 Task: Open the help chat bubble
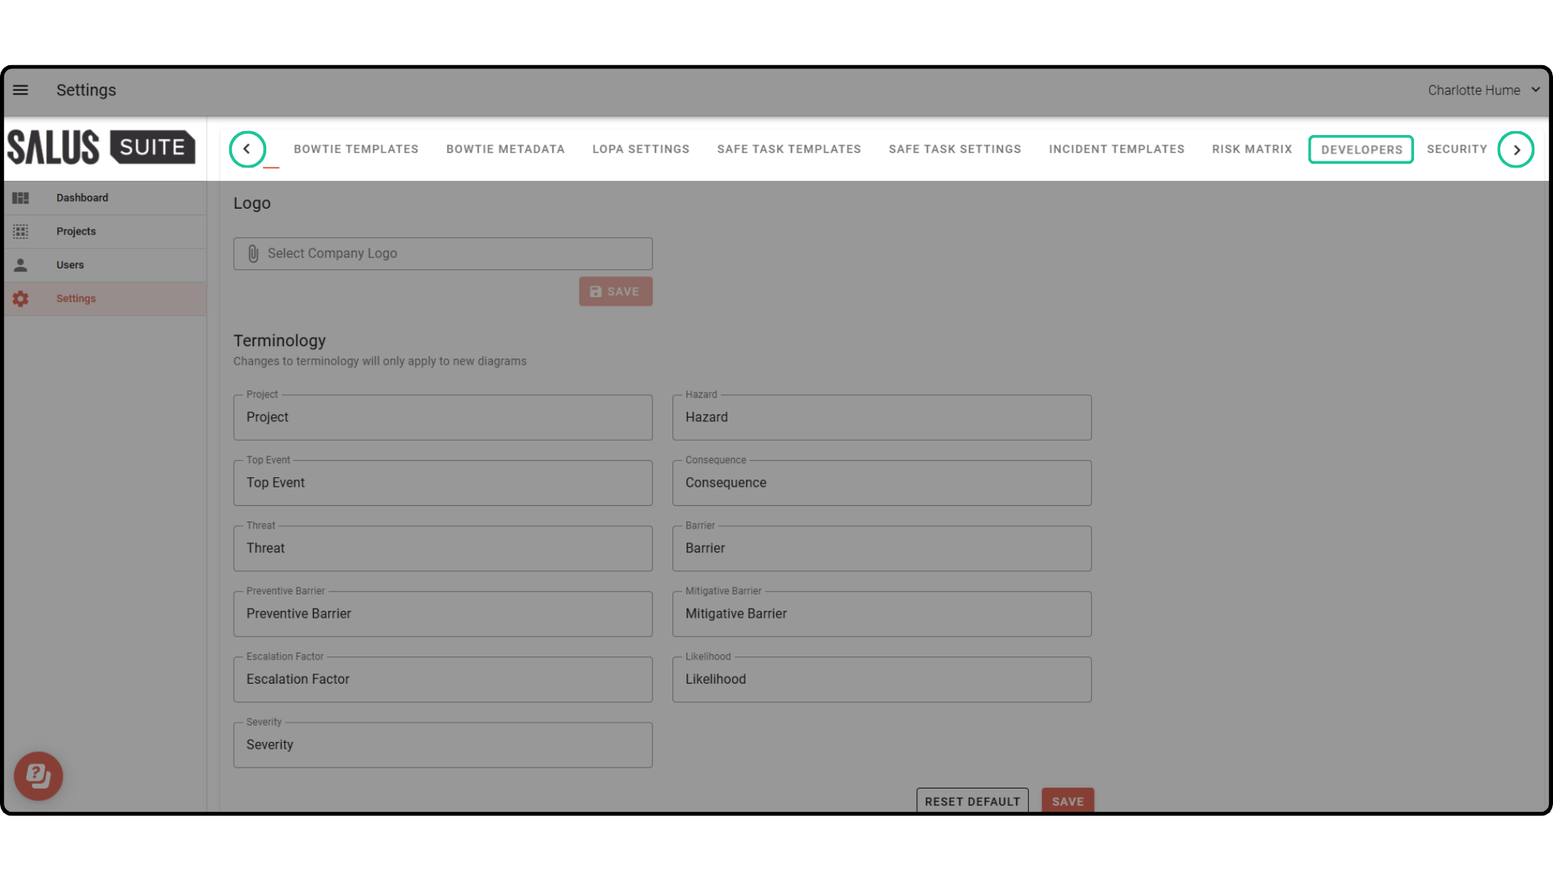[38, 775]
